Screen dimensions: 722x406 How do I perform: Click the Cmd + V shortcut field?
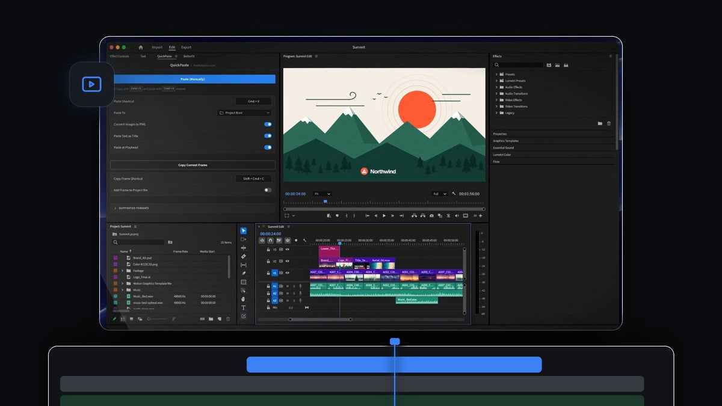pyautogui.click(x=253, y=101)
